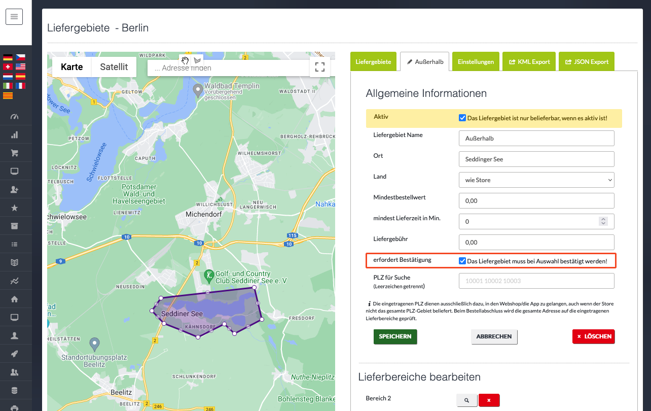Select the hand pan tool on map

[x=185, y=60]
